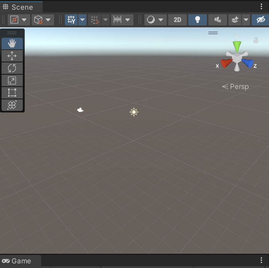Open the scene effects dropdown arrow

246,20
